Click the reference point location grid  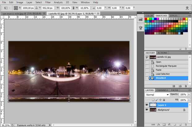coord(16,8)
